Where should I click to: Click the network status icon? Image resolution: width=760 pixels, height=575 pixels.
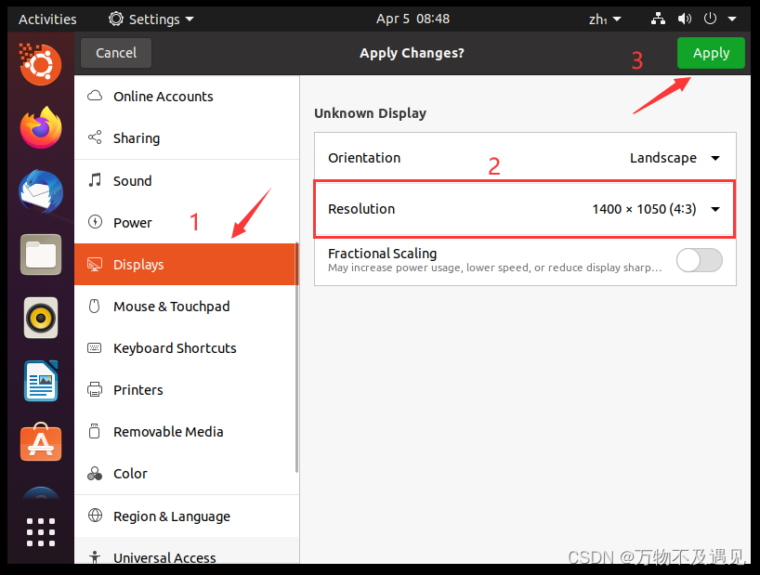point(658,18)
